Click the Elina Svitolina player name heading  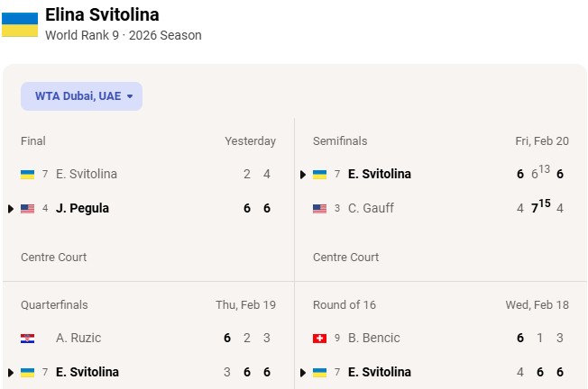click(102, 14)
